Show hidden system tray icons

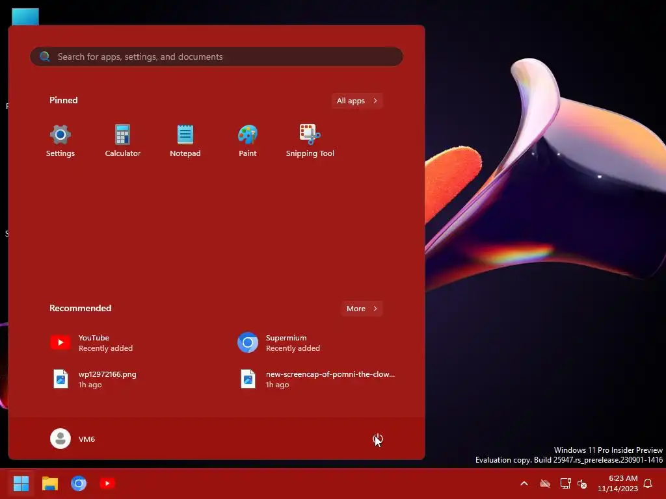click(524, 483)
